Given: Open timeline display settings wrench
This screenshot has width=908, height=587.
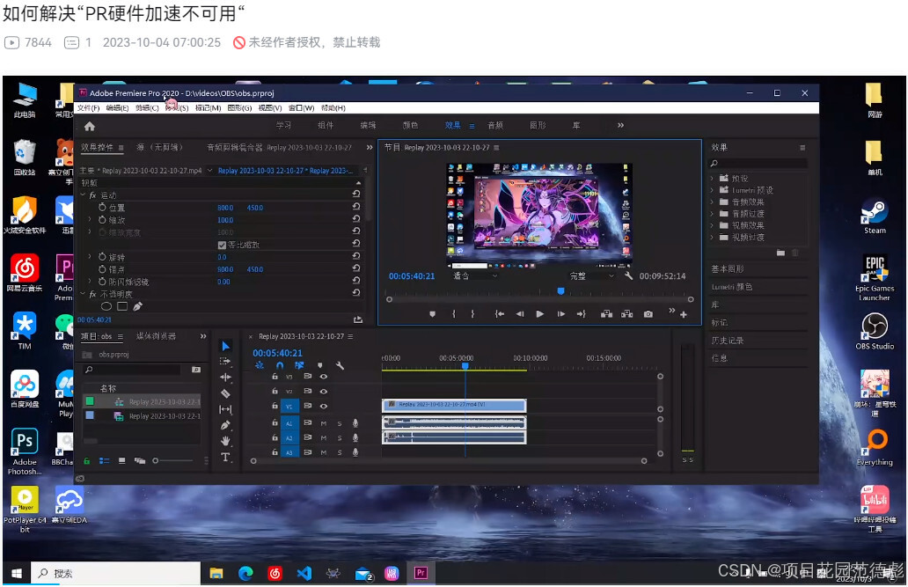Looking at the screenshot, I should (340, 365).
